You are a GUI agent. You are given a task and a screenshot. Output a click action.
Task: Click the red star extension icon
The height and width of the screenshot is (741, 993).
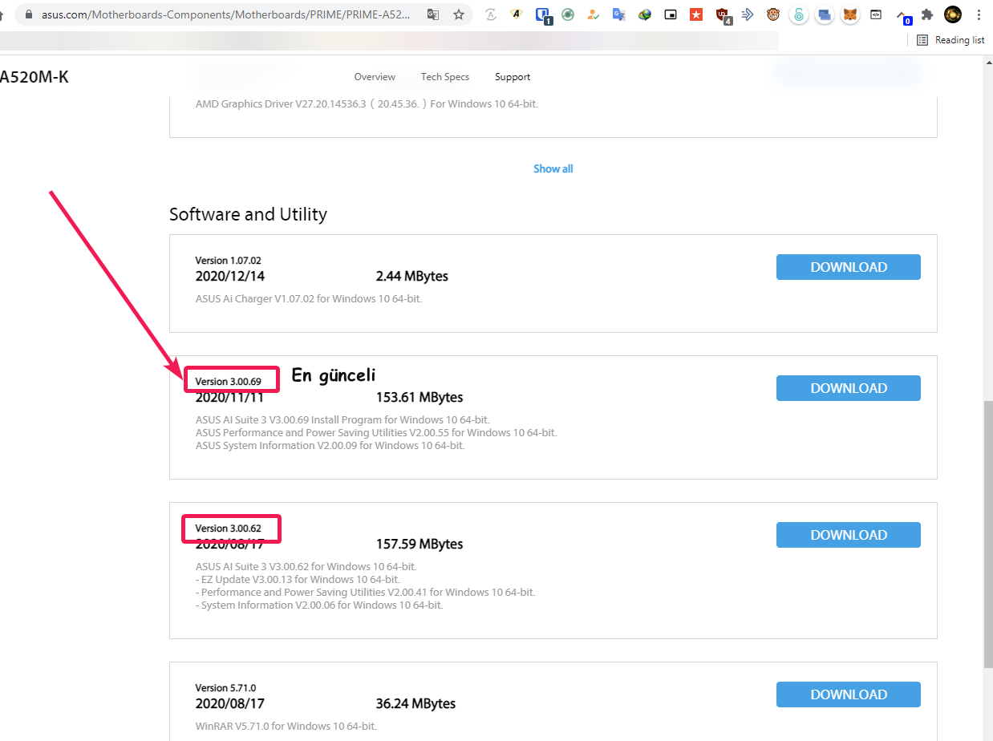[696, 14]
